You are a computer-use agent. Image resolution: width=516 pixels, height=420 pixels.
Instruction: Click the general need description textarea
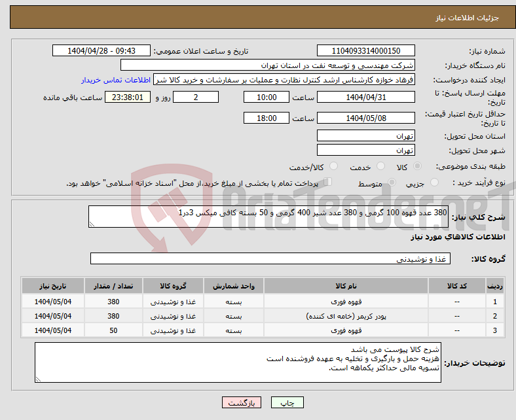coord(268,217)
